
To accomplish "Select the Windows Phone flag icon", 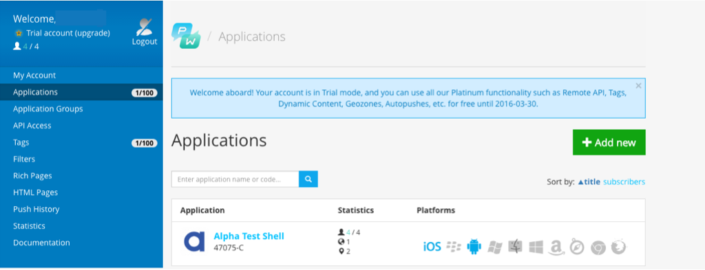I will click(495, 247).
